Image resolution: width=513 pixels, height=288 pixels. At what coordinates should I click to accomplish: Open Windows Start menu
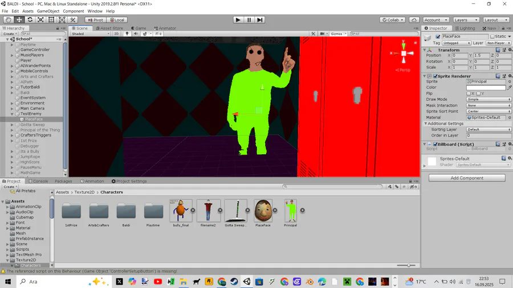click(8, 282)
